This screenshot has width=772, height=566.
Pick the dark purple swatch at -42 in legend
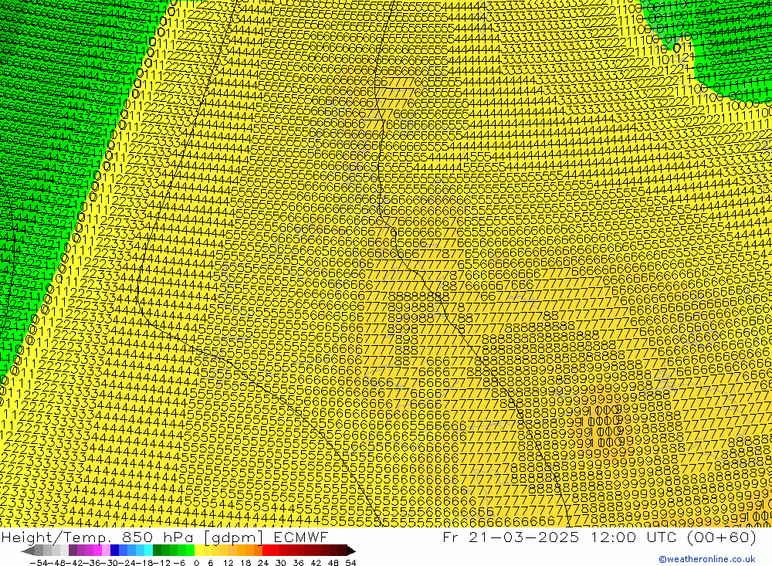pos(73,551)
